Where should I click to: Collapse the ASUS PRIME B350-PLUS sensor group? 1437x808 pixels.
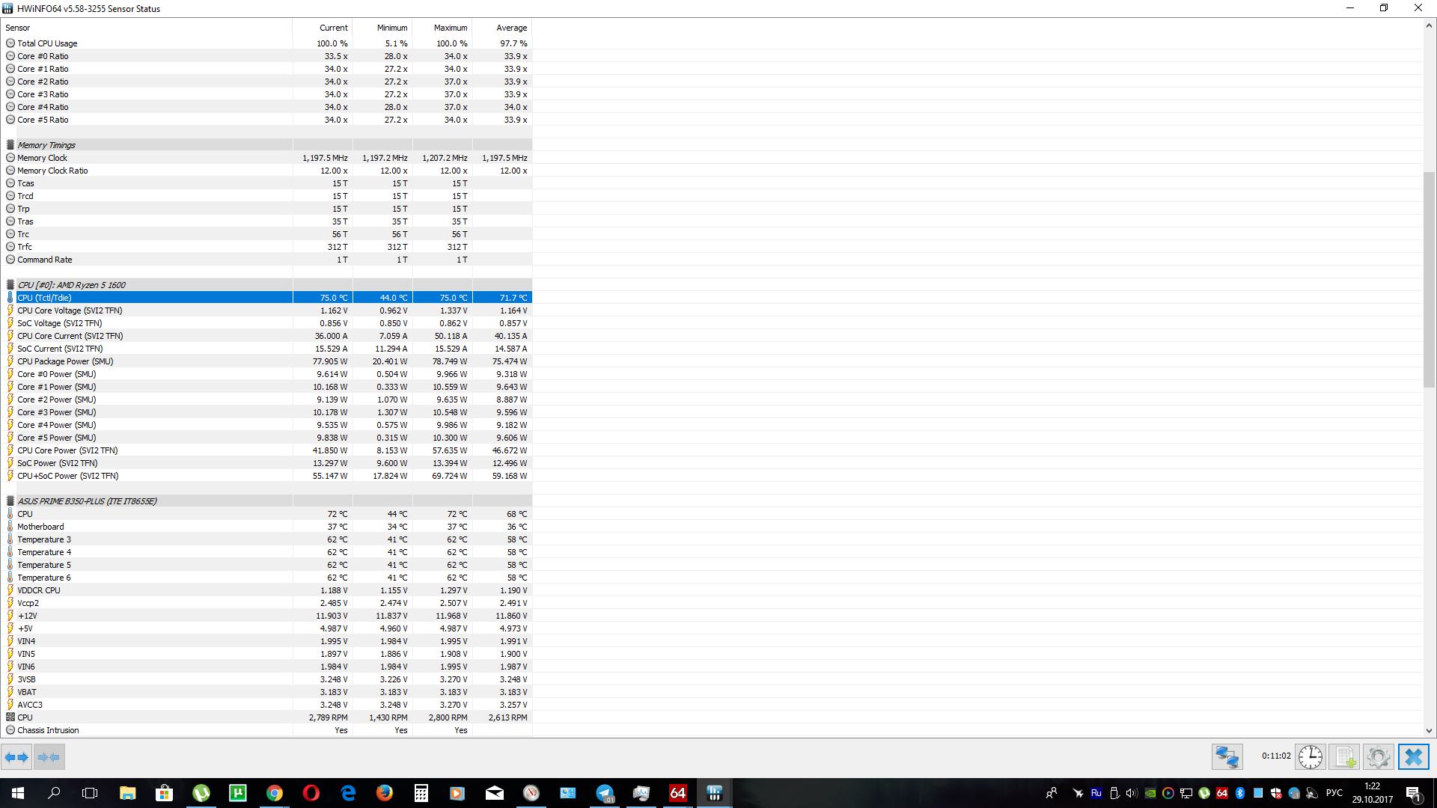tap(87, 501)
